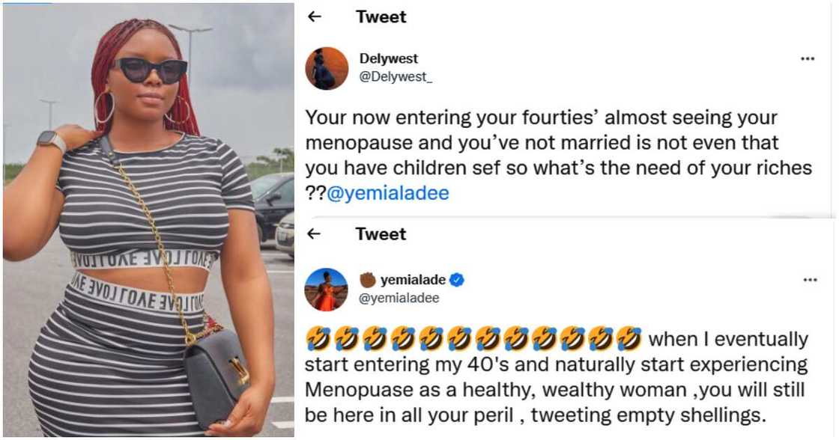Click the Tweet header on the bottom screenshot
The width and height of the screenshot is (839, 440).
pos(382,233)
